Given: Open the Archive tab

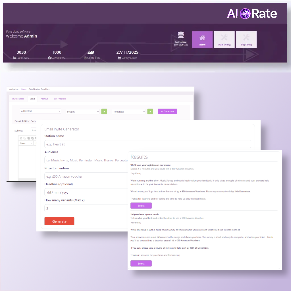Looking at the screenshot, I should pyautogui.click(x=44, y=99).
